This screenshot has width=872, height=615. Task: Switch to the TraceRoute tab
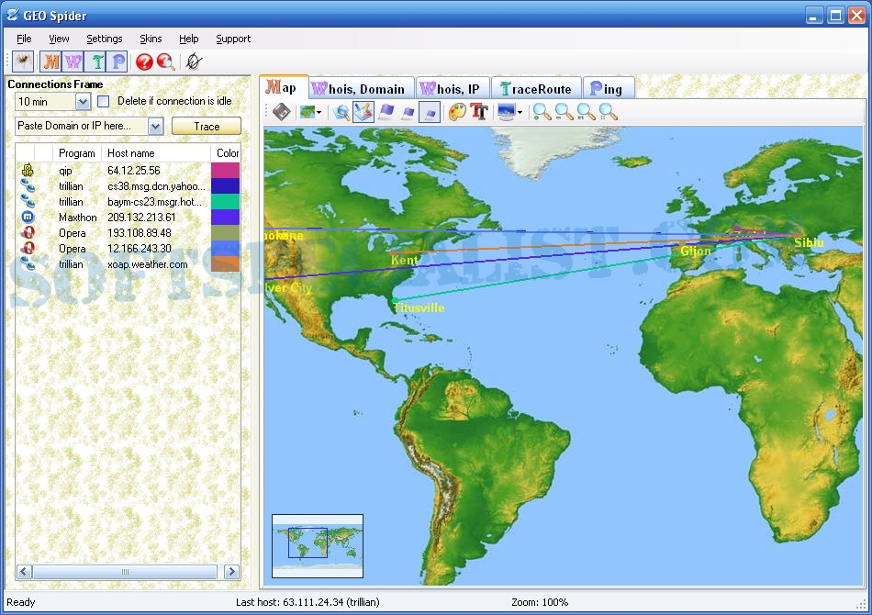click(x=536, y=88)
